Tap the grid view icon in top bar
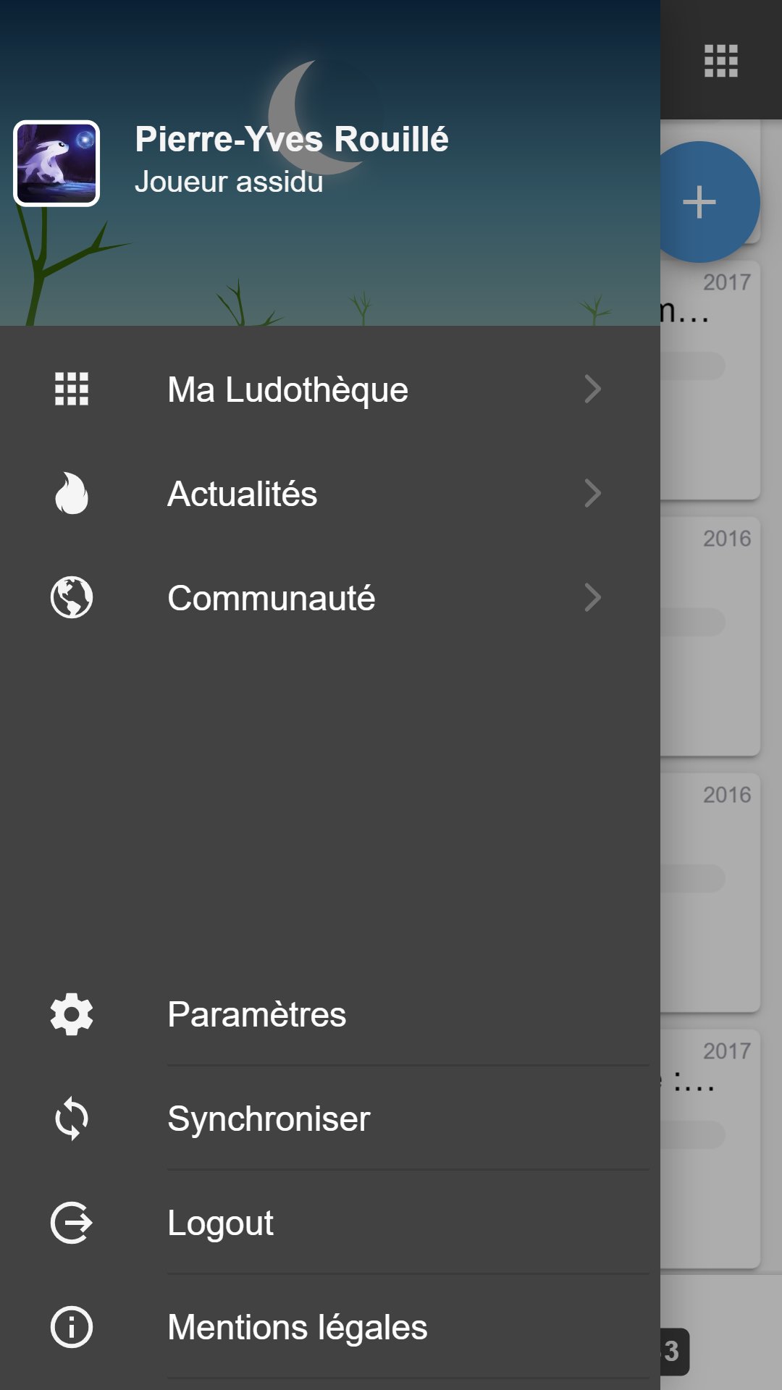Screen dimensions: 782x1390 click(721, 61)
